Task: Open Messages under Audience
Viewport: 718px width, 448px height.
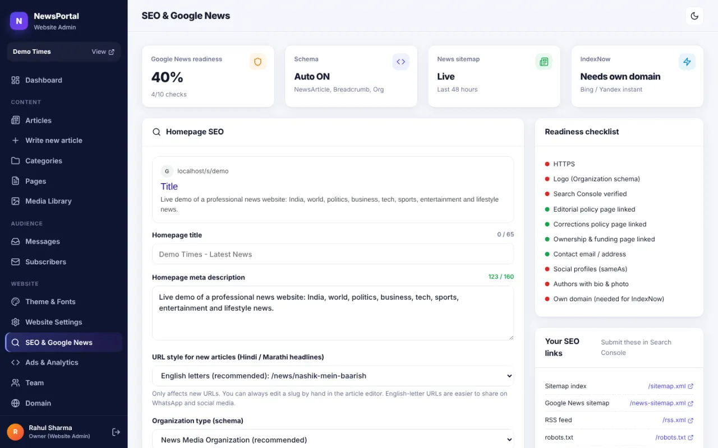Action: tap(64, 241)
